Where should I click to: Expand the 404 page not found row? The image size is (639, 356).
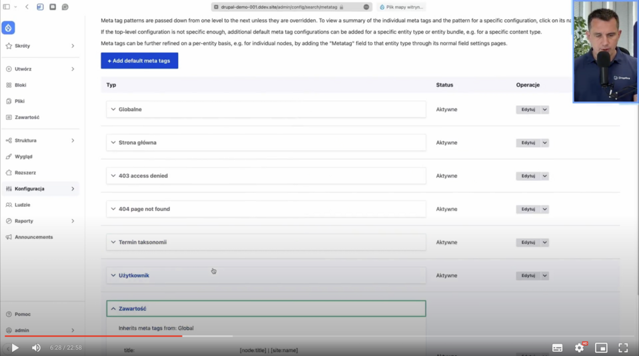pos(266,209)
